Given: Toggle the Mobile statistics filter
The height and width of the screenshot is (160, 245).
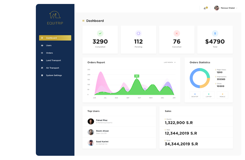Looking at the screenshot, I should point(222,95).
